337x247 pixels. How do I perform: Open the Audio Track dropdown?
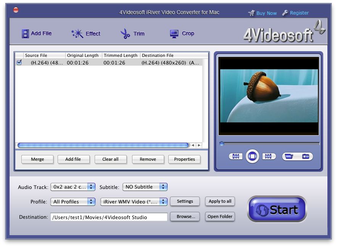coord(73,187)
